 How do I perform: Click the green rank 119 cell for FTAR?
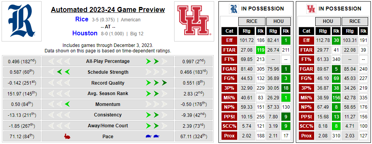click(261, 50)
